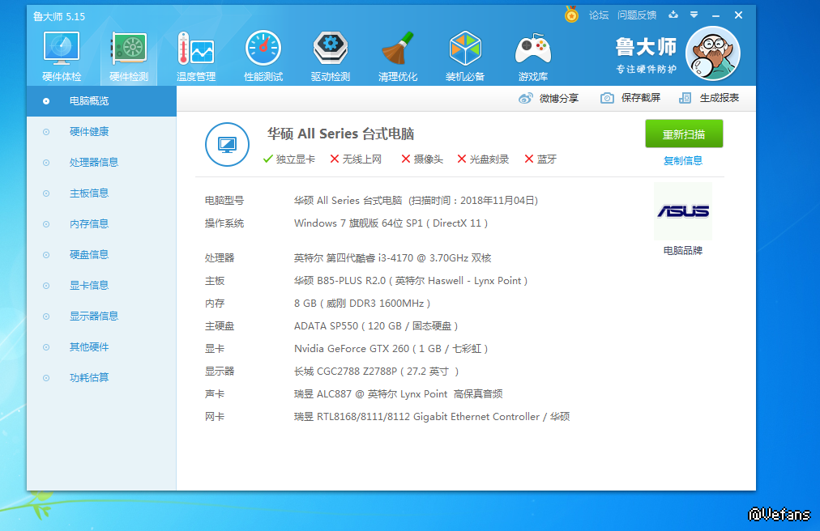Open the 装机必备 essential software cube

[x=465, y=56]
